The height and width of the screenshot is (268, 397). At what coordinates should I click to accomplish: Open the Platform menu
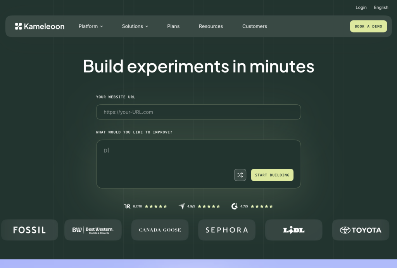tap(91, 26)
